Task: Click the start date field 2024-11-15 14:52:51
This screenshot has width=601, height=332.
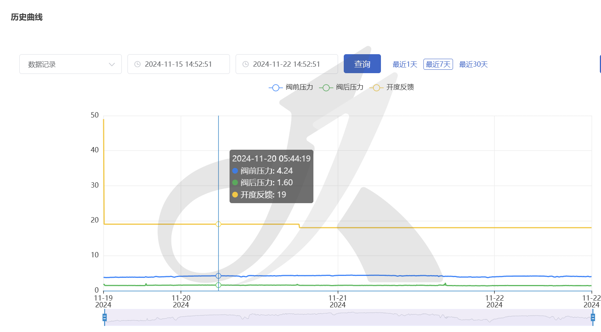Action: point(179,64)
